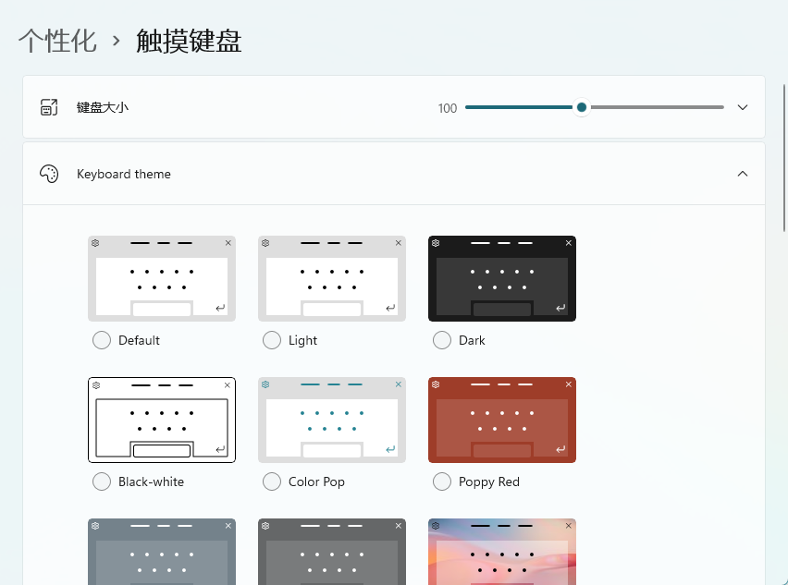Click the Dark theme keyboard preview

point(502,278)
